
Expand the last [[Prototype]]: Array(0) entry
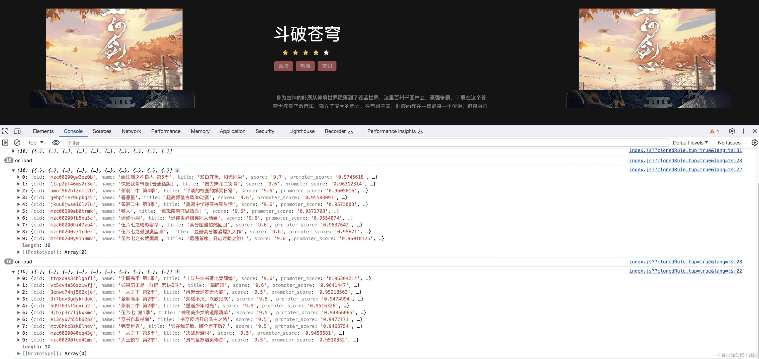coord(19,354)
